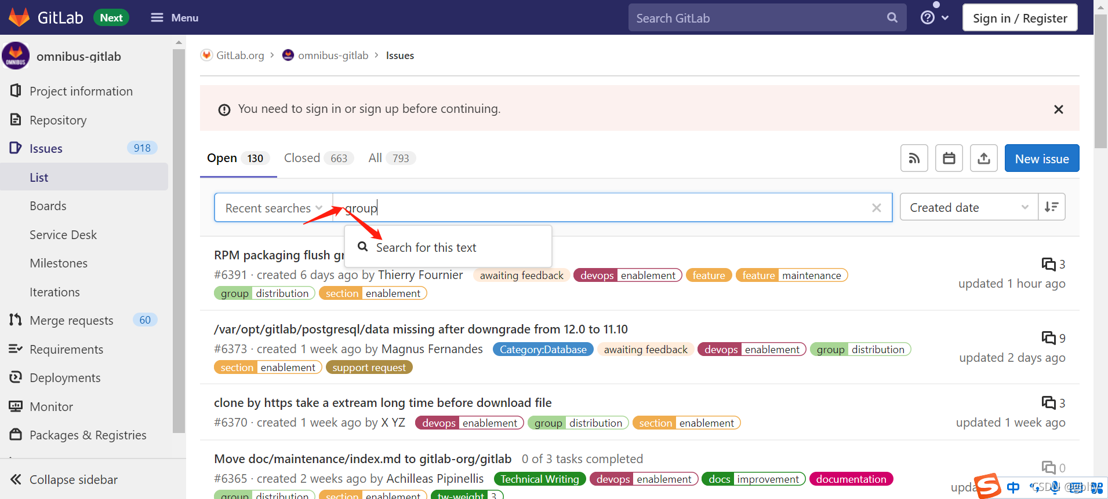Click the support request label

369,368
